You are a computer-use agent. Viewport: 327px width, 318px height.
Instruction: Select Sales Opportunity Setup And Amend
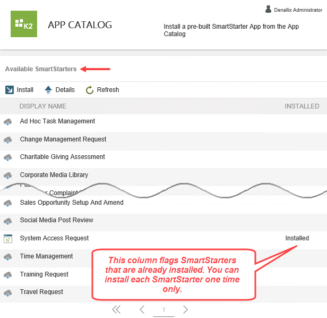tap(72, 203)
